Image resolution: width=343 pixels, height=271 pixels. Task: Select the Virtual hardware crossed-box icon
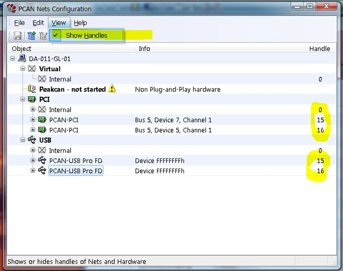[x=32, y=69]
